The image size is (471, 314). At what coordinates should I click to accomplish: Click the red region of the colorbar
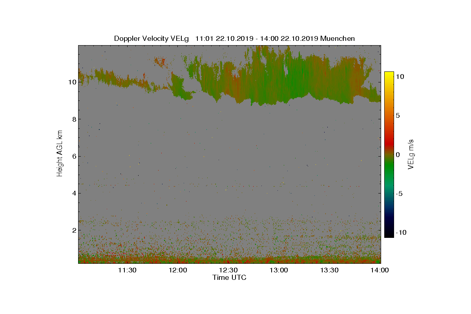tap(389, 141)
